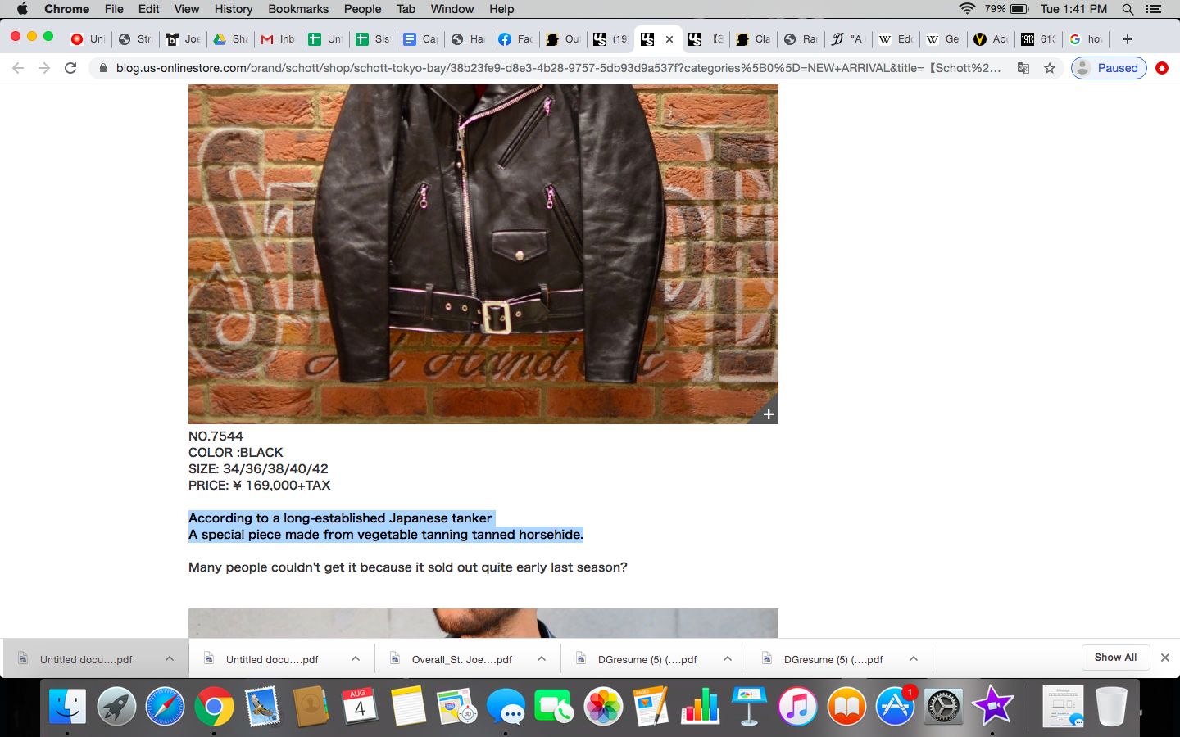Viewport: 1180px width, 737px height.
Task: Open the Wi-Fi status menu
Action: point(968,9)
